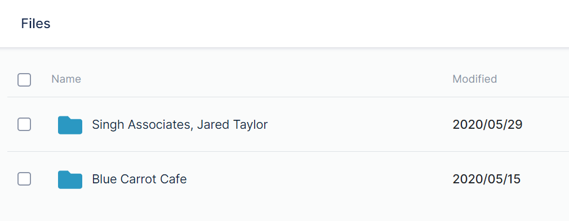Click the Blue Carrot Cafe folder icon
Image resolution: width=569 pixels, height=221 pixels.
pos(70,179)
